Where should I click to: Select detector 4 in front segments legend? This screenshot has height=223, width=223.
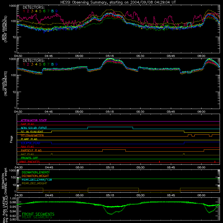click(x=36, y=11)
